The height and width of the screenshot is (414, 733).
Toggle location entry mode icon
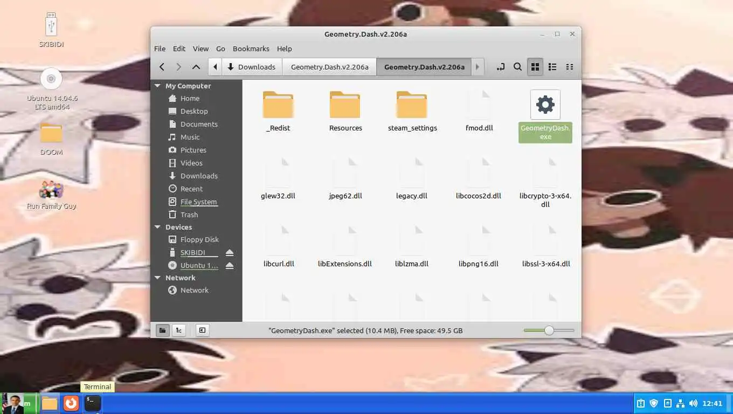(x=500, y=67)
